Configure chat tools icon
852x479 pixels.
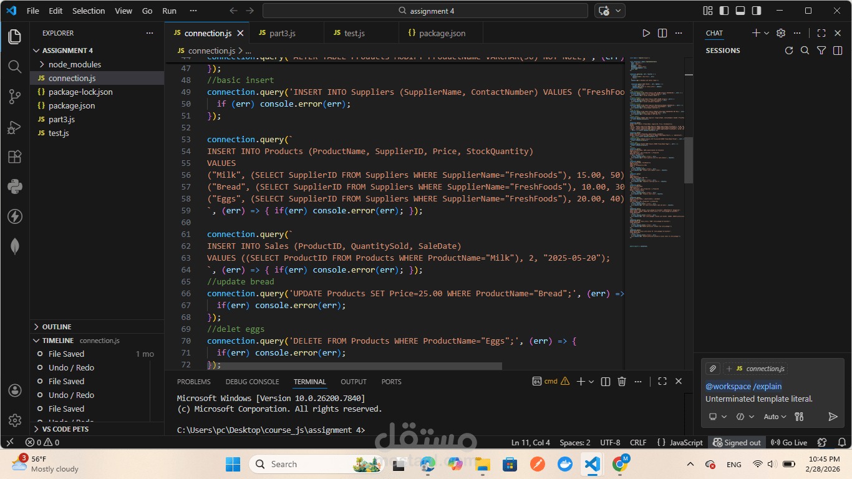tap(799, 417)
